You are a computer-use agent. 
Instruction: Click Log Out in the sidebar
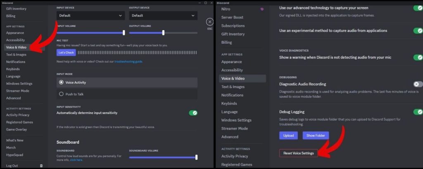[x=12, y=166]
